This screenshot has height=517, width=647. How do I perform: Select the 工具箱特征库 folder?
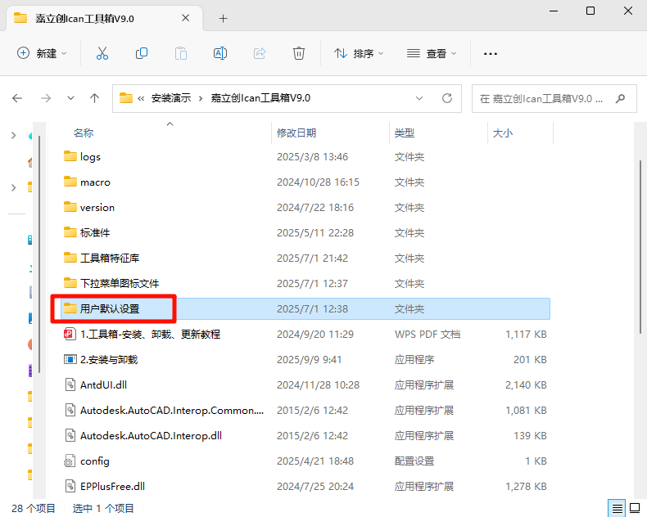(110, 258)
